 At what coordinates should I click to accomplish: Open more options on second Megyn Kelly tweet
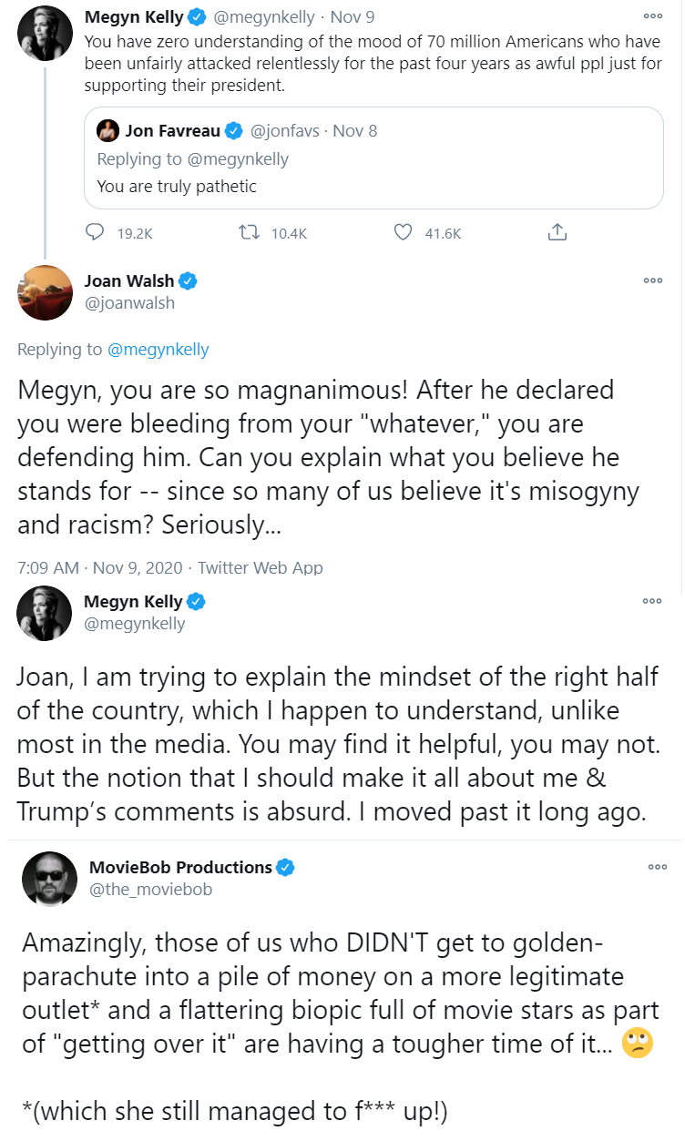point(653,601)
